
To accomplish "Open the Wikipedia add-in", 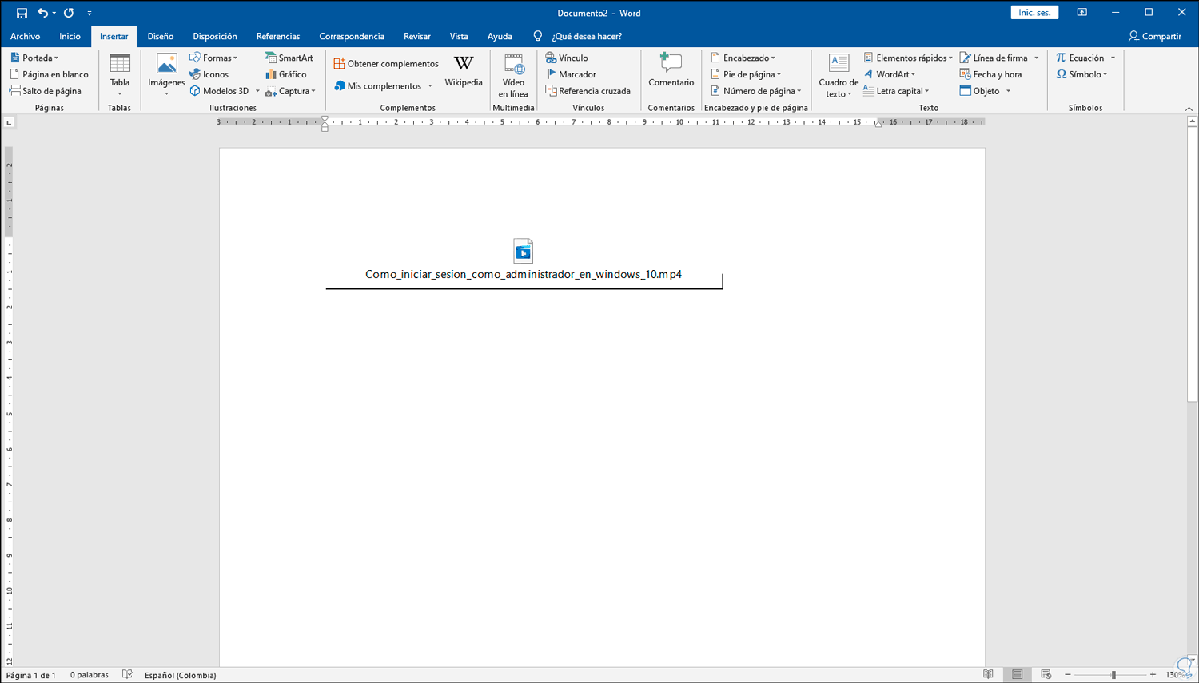I will 464,71.
